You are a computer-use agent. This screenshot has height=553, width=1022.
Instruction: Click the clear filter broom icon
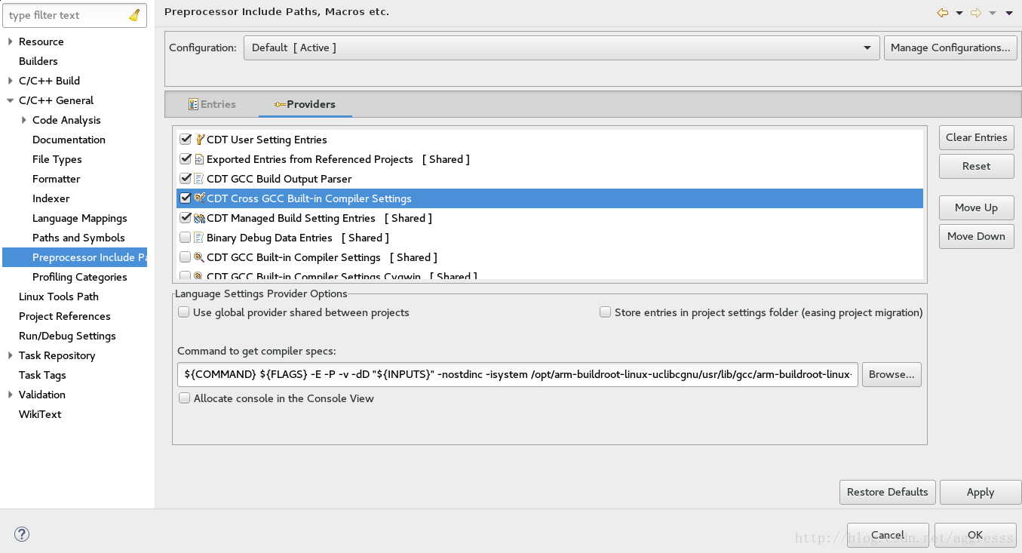[134, 15]
